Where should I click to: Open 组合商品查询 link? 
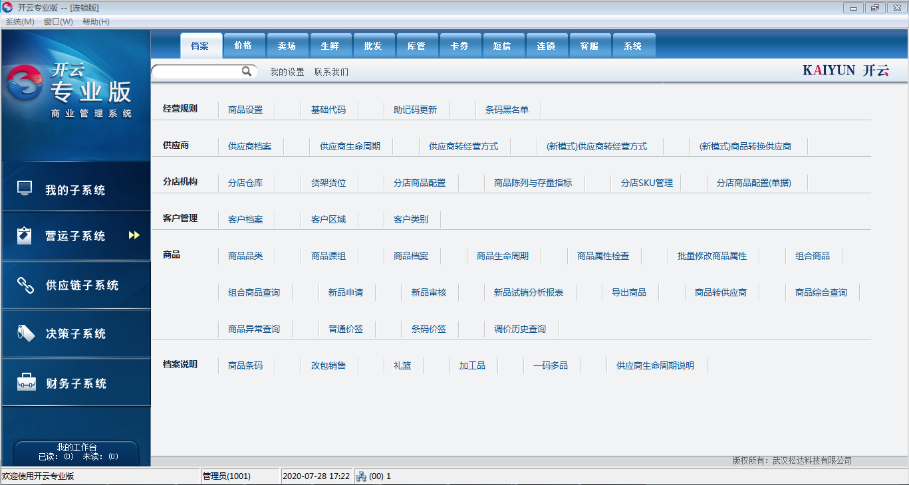pos(254,292)
